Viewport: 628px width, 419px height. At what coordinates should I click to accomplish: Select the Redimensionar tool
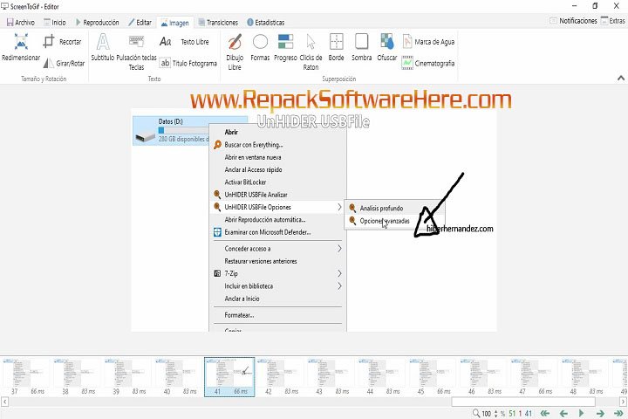tap(21, 47)
